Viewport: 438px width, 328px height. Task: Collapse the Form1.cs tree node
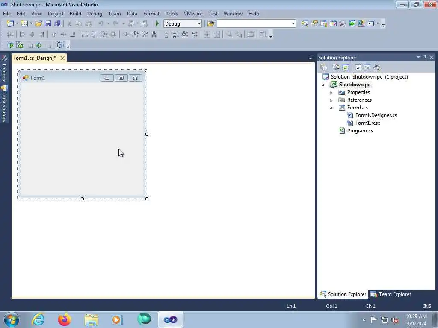(331, 108)
